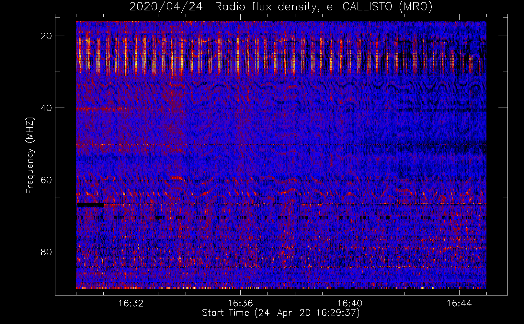This screenshot has height=324, width=524.
Task: Click the "Start Time (24-Apr-20 16:29:37)" label
Action: point(281,313)
